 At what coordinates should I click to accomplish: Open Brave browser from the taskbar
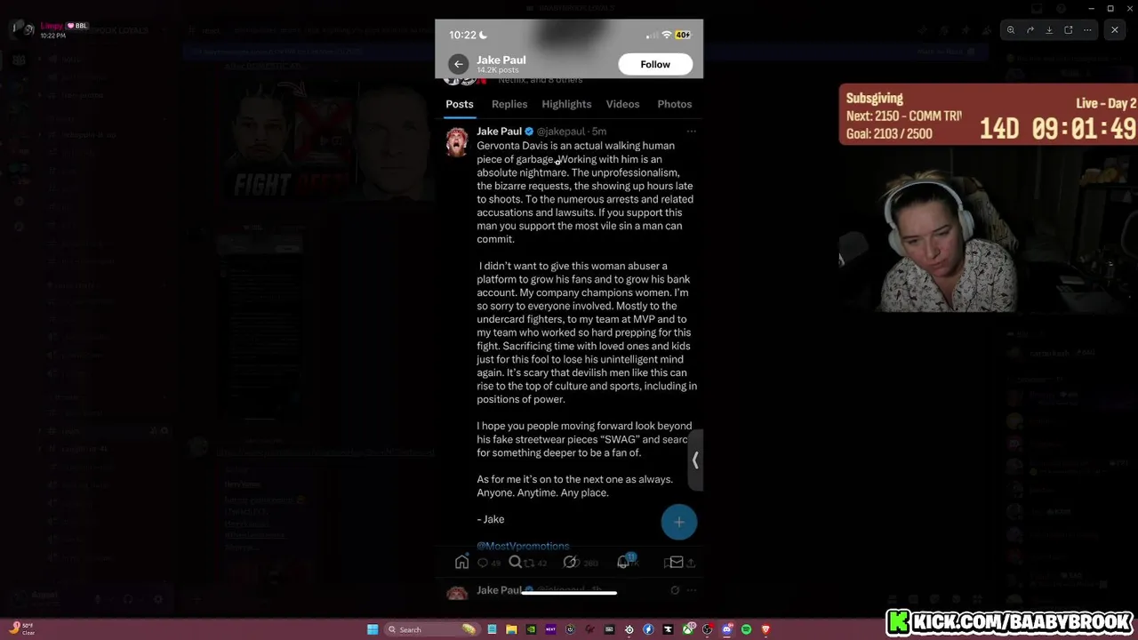coord(765,629)
